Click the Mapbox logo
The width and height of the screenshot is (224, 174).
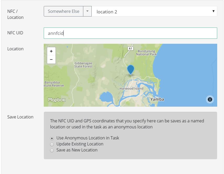pos(57,100)
